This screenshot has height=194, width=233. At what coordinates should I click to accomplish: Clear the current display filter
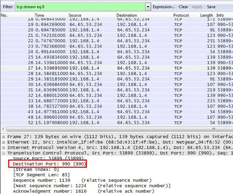pos(184,7)
